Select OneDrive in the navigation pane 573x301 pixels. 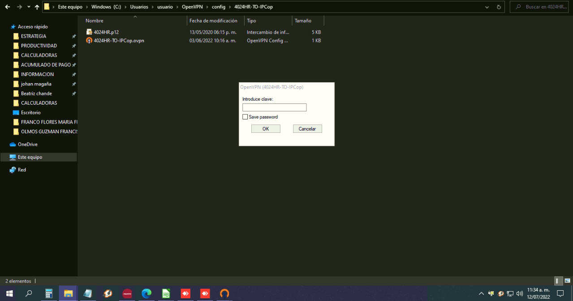coord(27,144)
